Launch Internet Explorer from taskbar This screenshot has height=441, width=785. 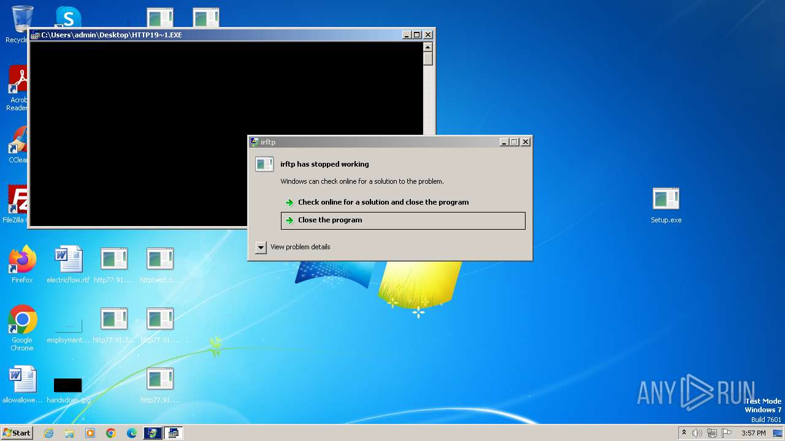[48, 433]
